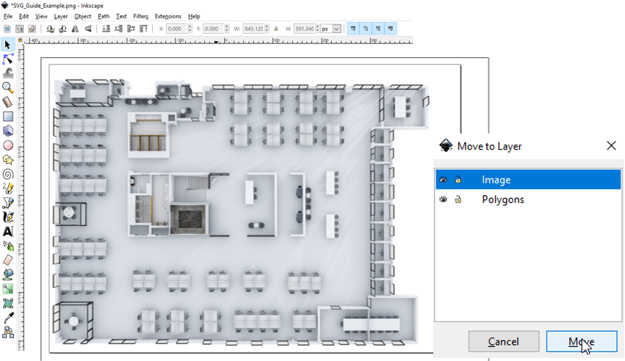625x361 pixels.
Task: Pick the Rectangle drawing tool
Action: [8, 117]
